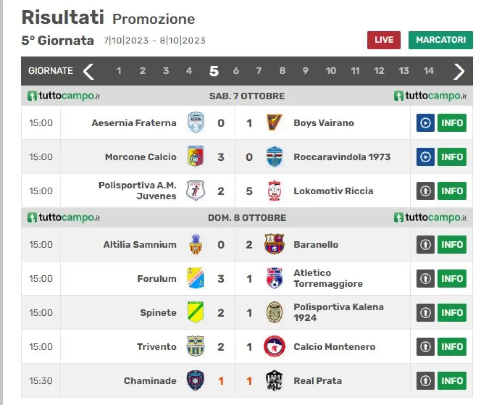The image size is (481, 405).
Task: Open the blue video icon for Morcone Calcio match
Action: tap(425, 157)
